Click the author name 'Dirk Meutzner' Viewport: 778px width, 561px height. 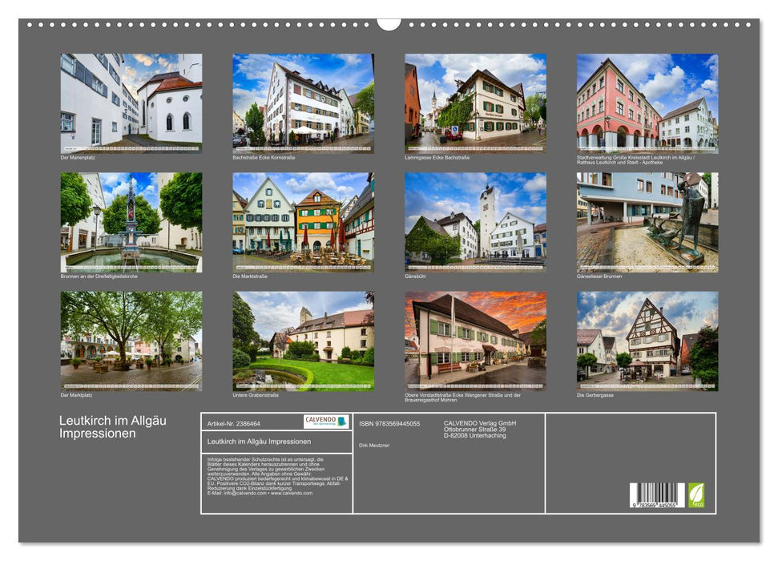(x=374, y=446)
